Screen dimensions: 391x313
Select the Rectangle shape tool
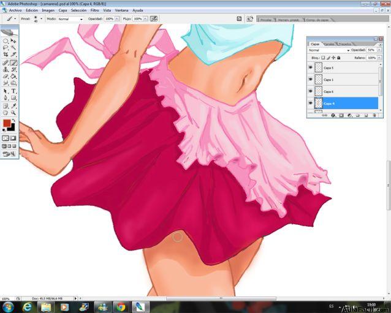click(x=13, y=98)
